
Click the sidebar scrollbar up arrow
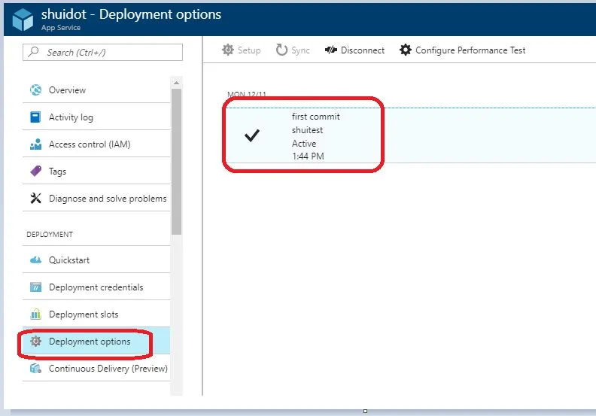click(x=176, y=83)
